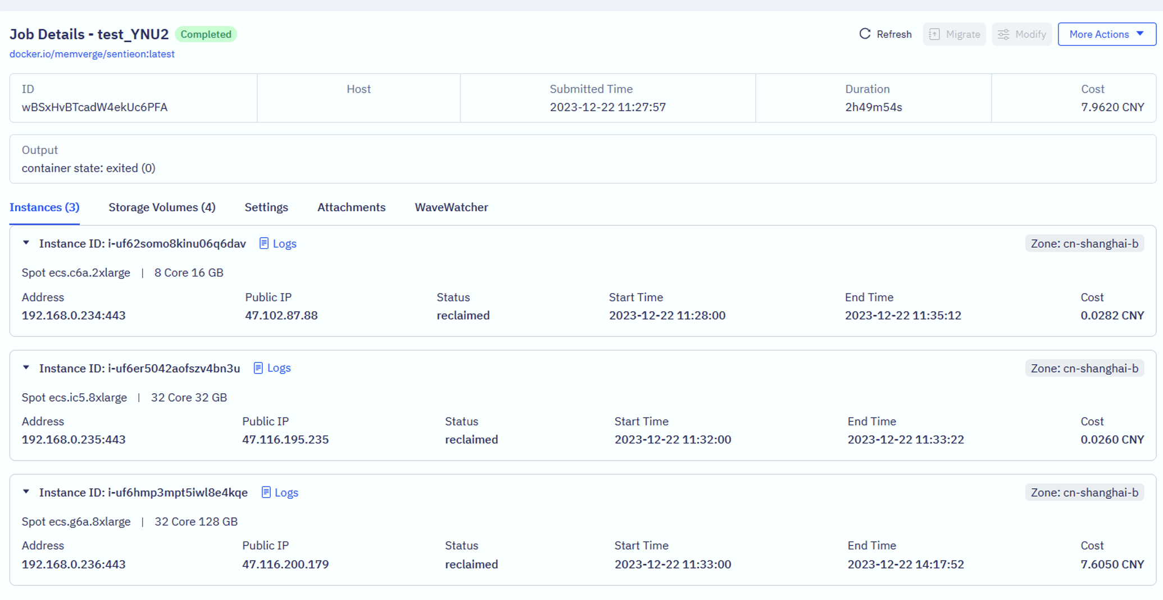Click the Refresh circular arrow icon
Image resolution: width=1163 pixels, height=600 pixels.
[865, 34]
